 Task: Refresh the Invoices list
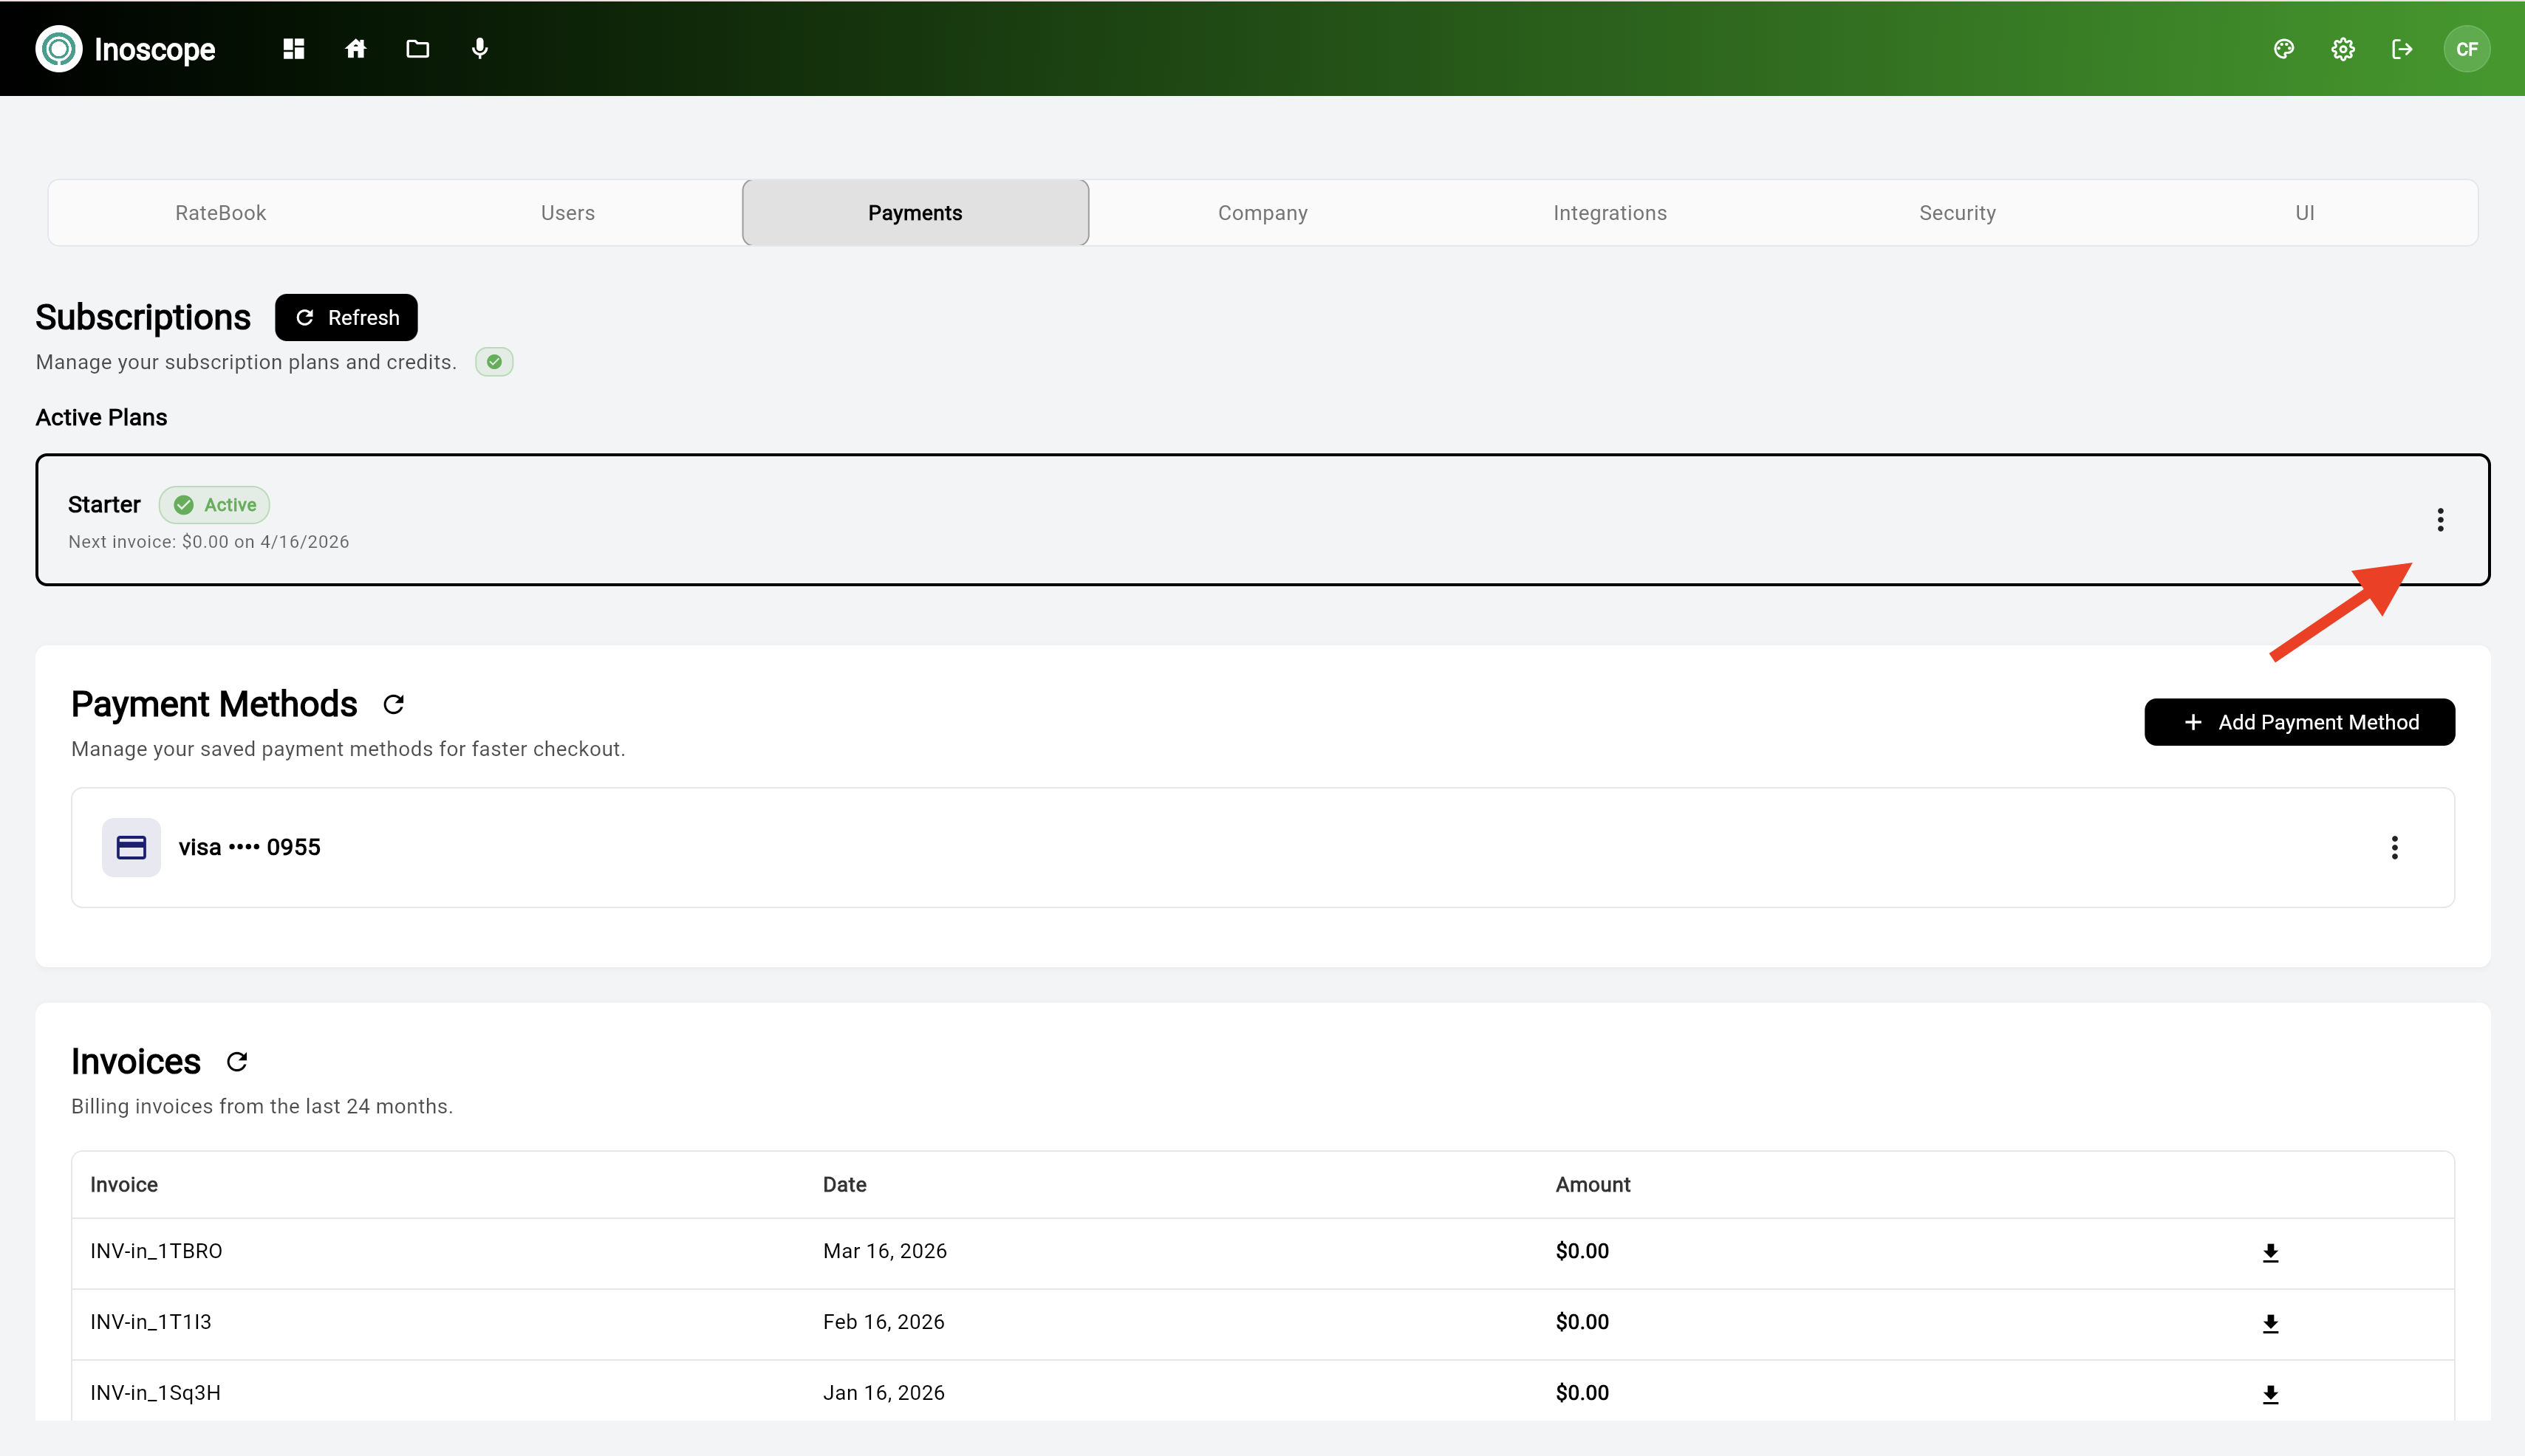pos(236,1060)
